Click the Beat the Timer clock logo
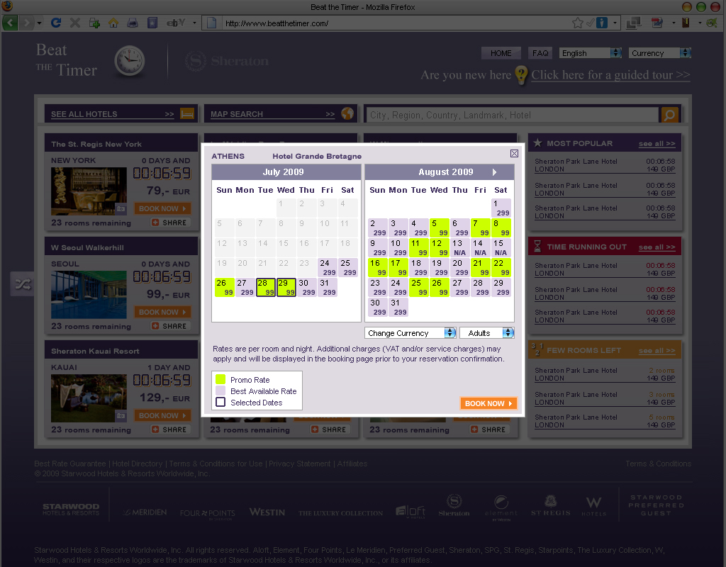 pyautogui.click(x=129, y=61)
